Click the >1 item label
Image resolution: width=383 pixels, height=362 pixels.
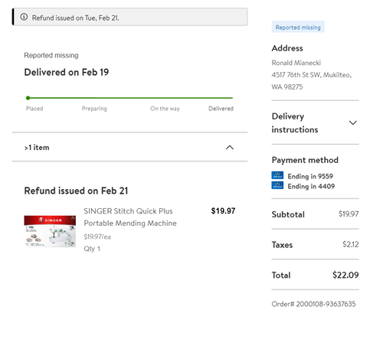coord(37,148)
